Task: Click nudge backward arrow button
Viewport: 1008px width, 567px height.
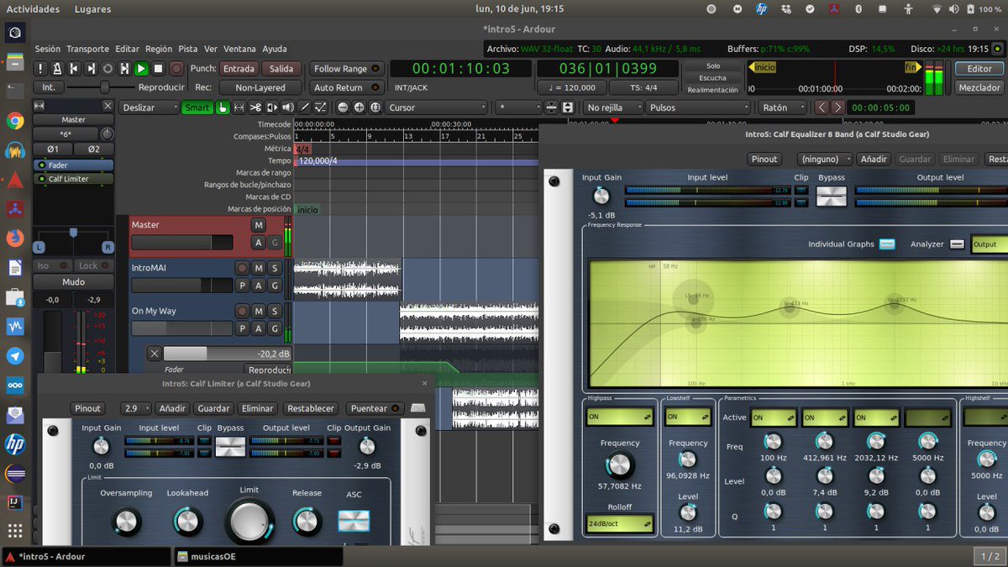Action: coord(822,108)
